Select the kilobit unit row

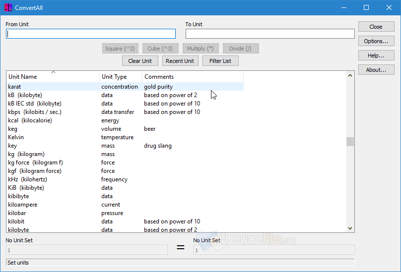[125, 221]
